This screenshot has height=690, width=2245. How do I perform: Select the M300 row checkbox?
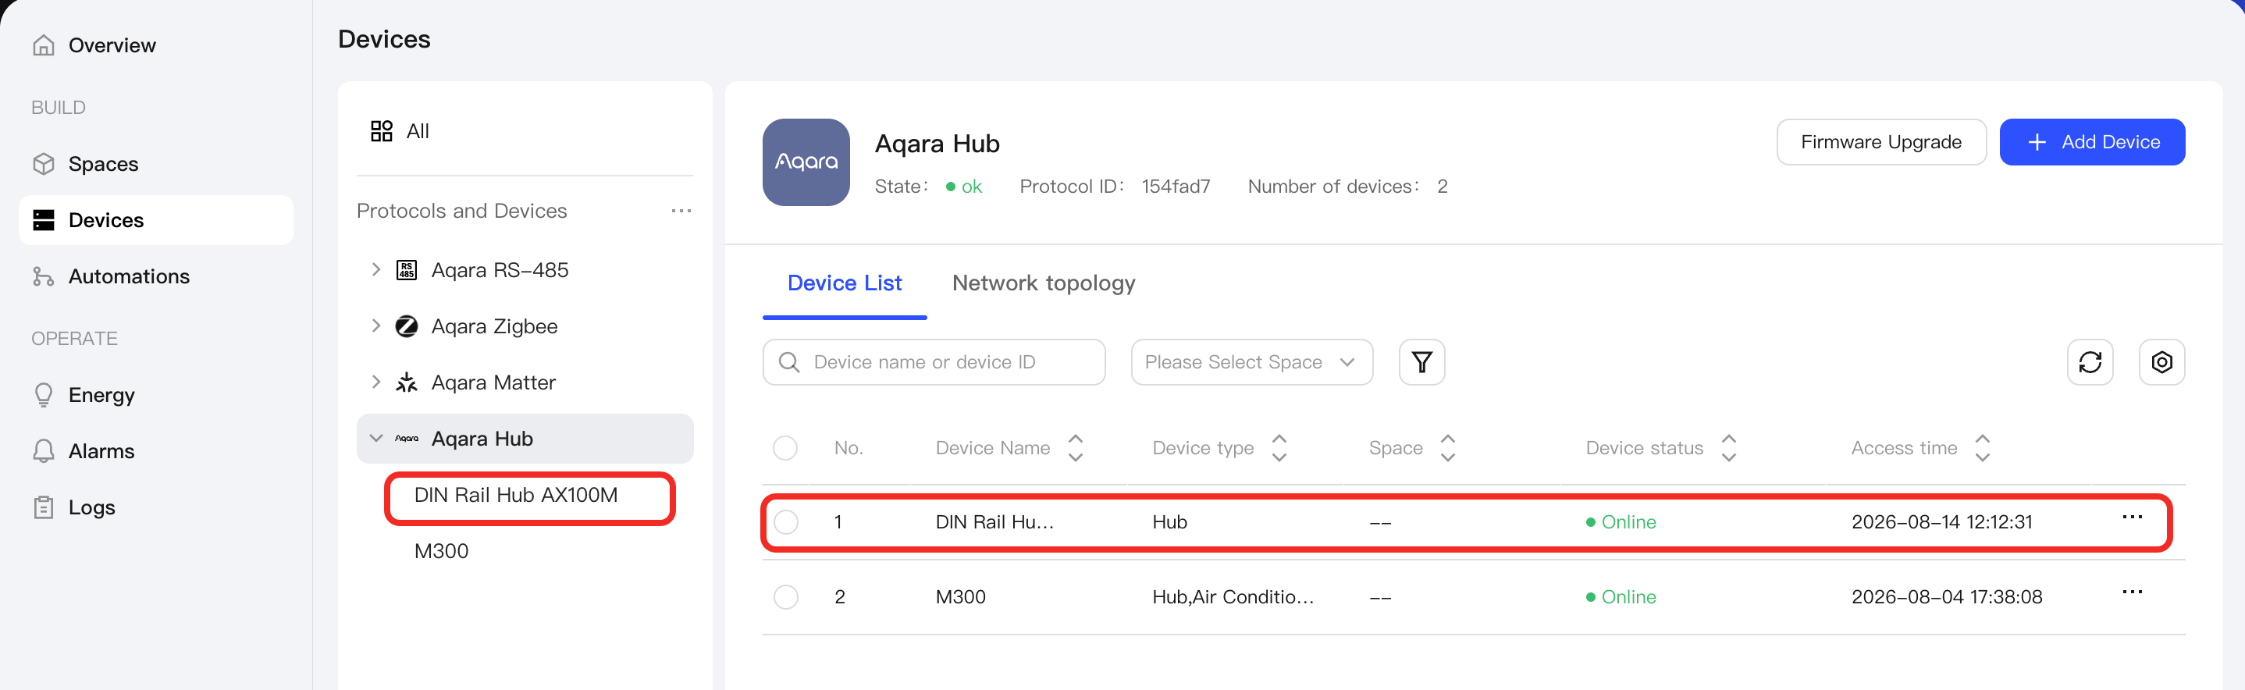point(785,597)
